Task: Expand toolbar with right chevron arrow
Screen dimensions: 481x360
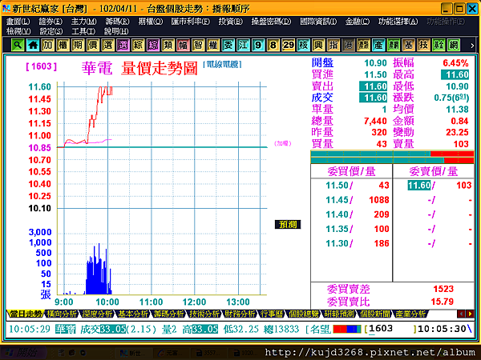Action: click(472, 46)
